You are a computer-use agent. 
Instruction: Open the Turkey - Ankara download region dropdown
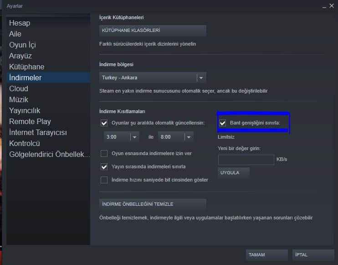153,78
